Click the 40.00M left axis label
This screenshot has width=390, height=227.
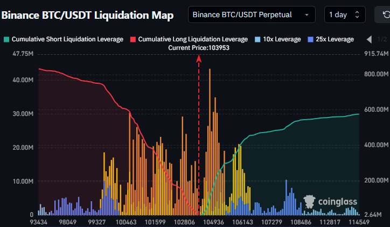coord(23,80)
